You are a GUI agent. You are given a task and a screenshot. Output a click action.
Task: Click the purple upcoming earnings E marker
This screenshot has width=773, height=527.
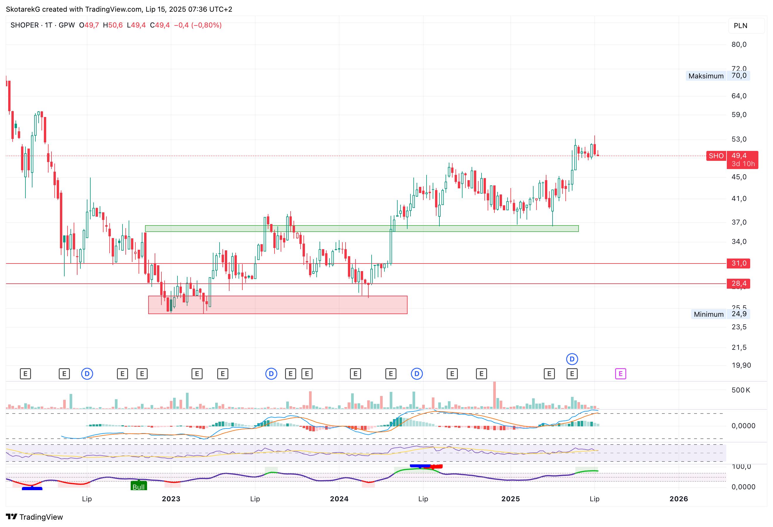[x=620, y=374]
